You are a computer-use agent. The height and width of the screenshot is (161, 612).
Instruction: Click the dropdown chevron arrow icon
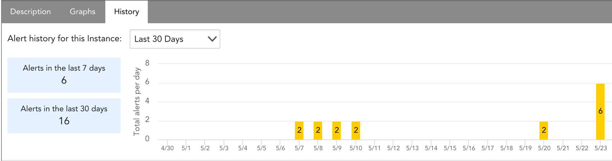point(212,39)
